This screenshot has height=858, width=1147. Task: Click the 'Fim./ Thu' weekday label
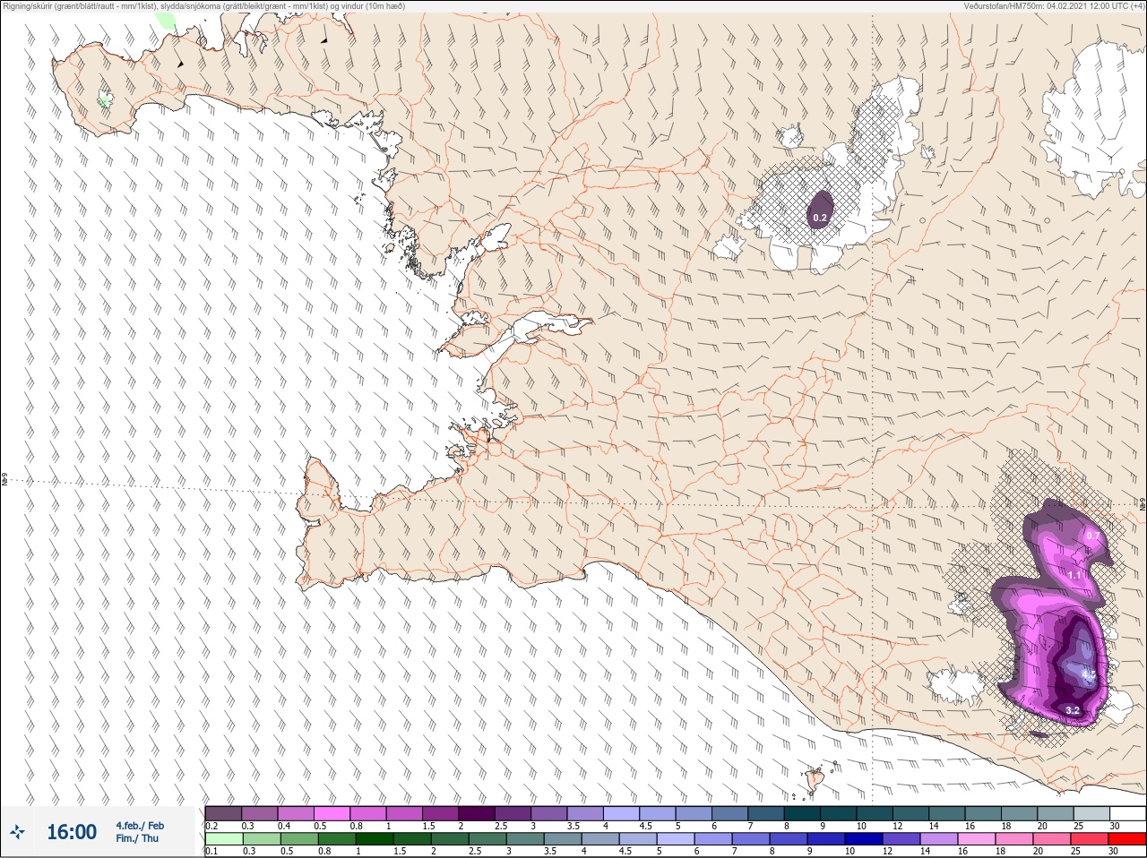tap(137, 838)
